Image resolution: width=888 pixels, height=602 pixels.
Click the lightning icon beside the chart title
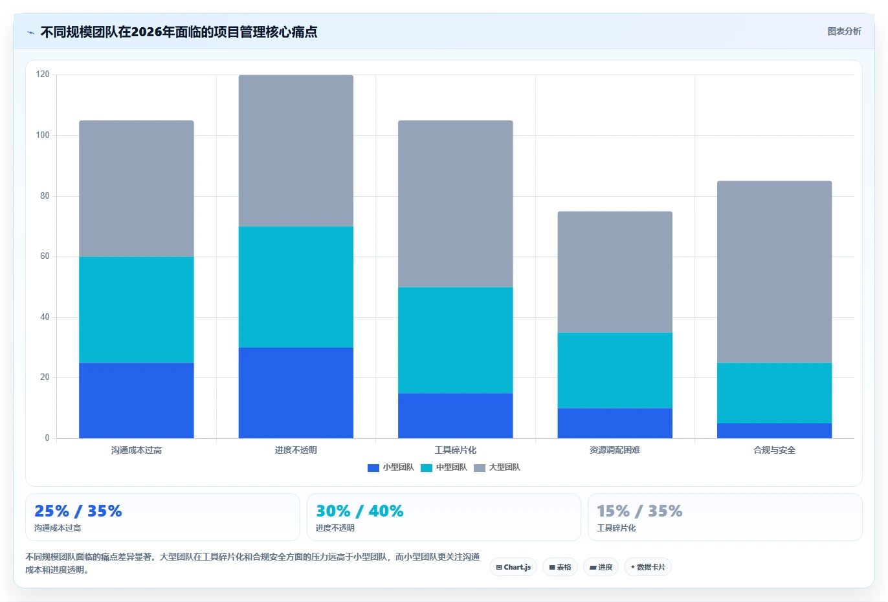(30, 32)
